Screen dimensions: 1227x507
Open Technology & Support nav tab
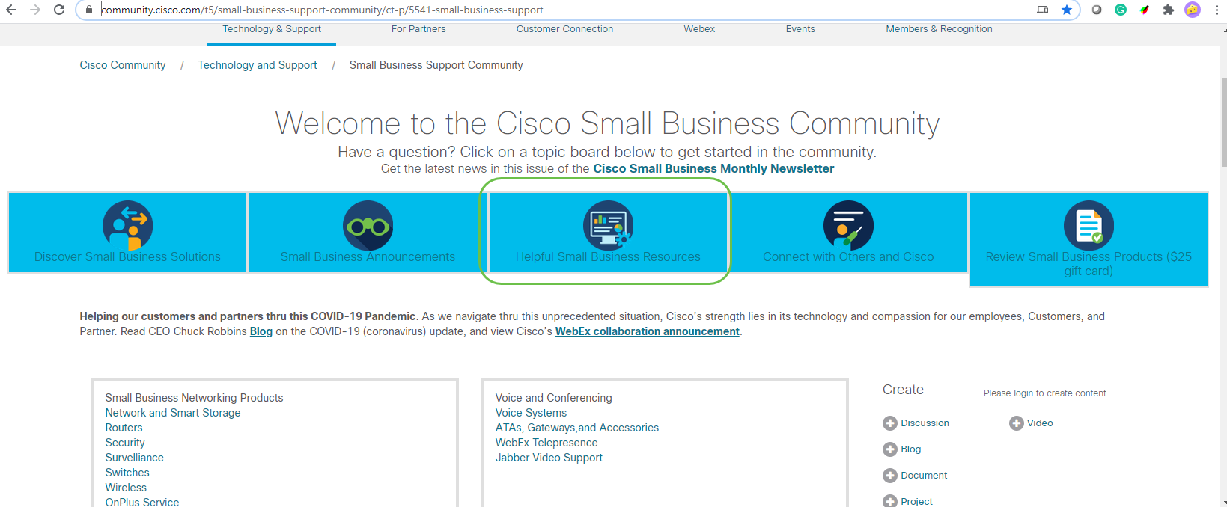point(272,29)
